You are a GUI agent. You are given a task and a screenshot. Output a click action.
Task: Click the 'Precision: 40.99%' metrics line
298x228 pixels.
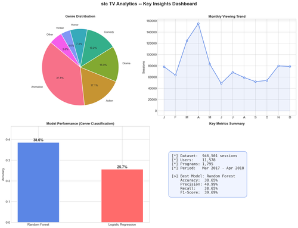[199, 185]
